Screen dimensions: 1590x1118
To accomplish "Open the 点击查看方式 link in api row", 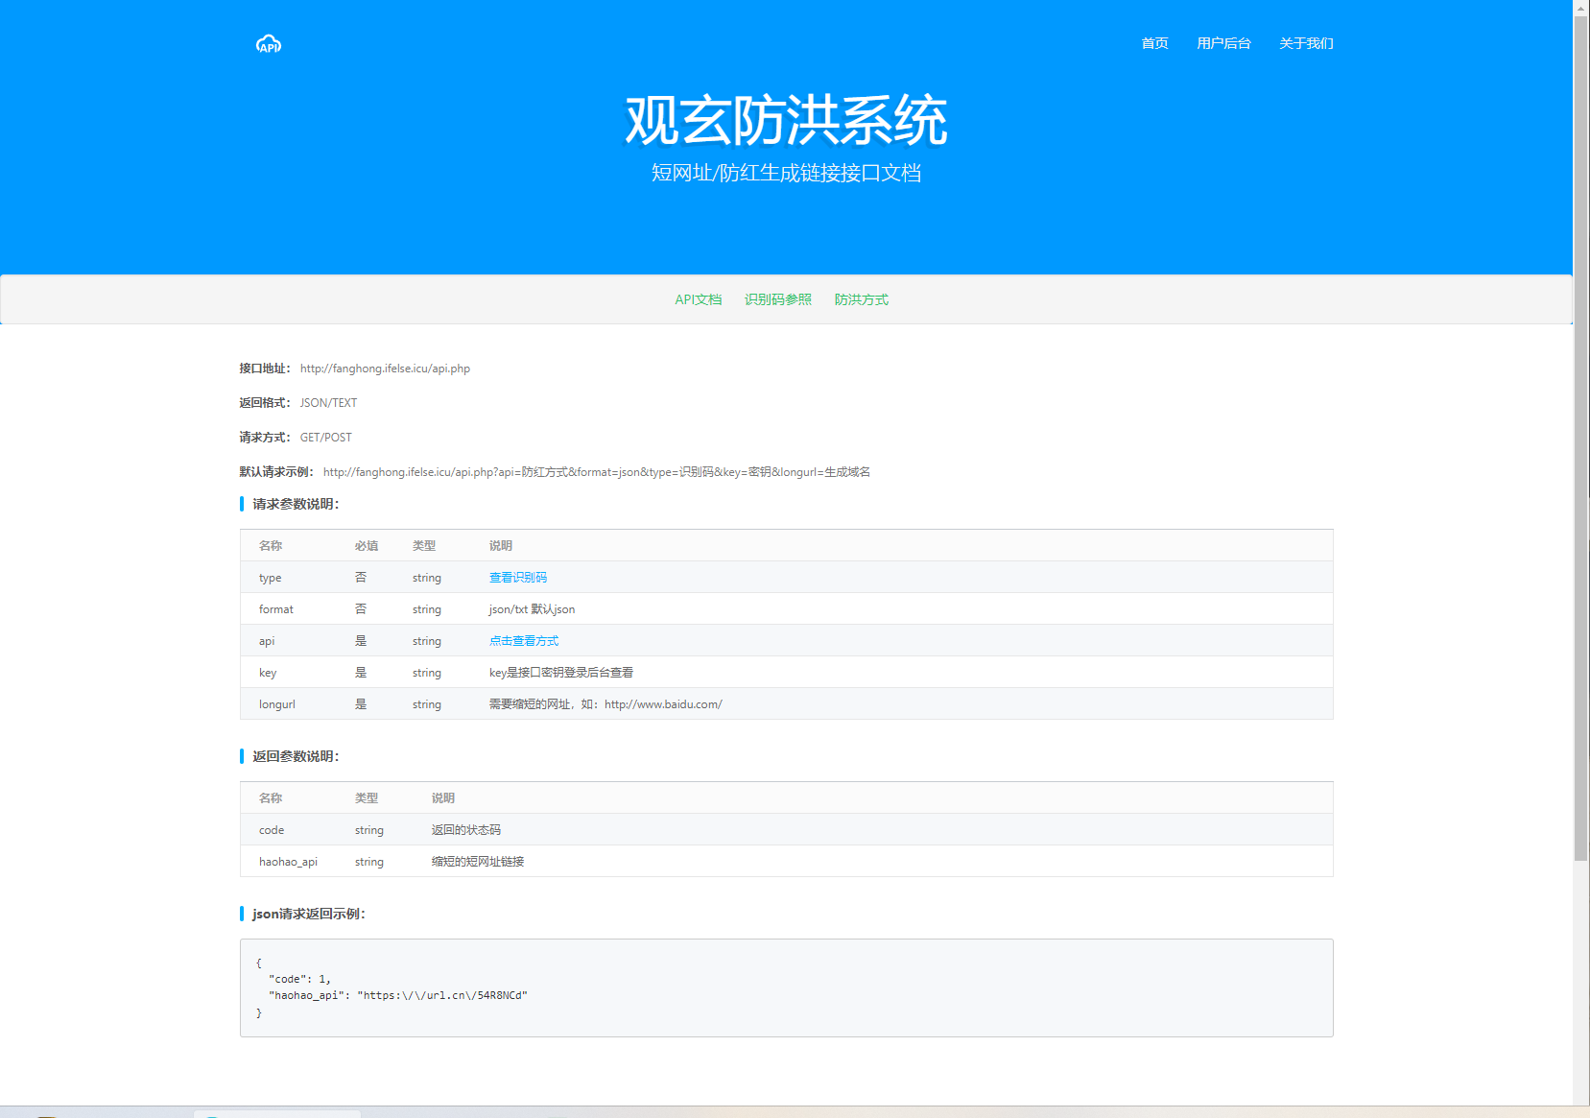I will tap(523, 641).
